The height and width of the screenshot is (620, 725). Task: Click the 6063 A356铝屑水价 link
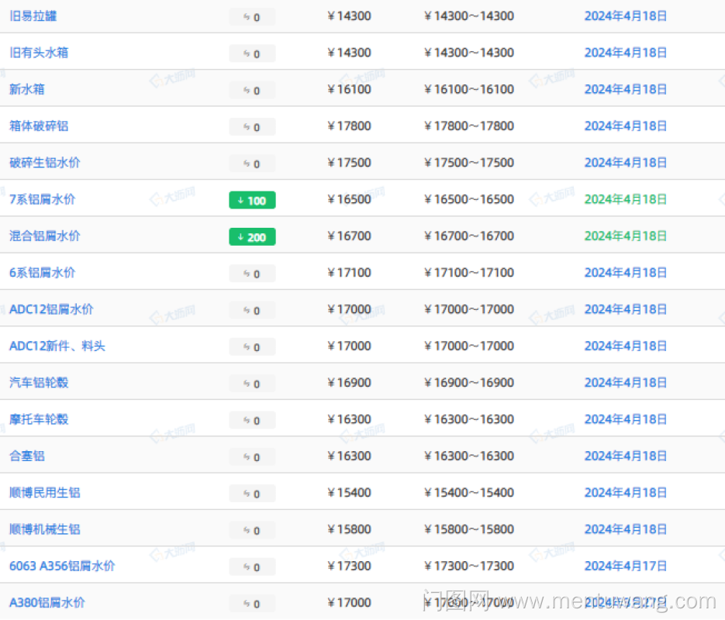coord(62,566)
